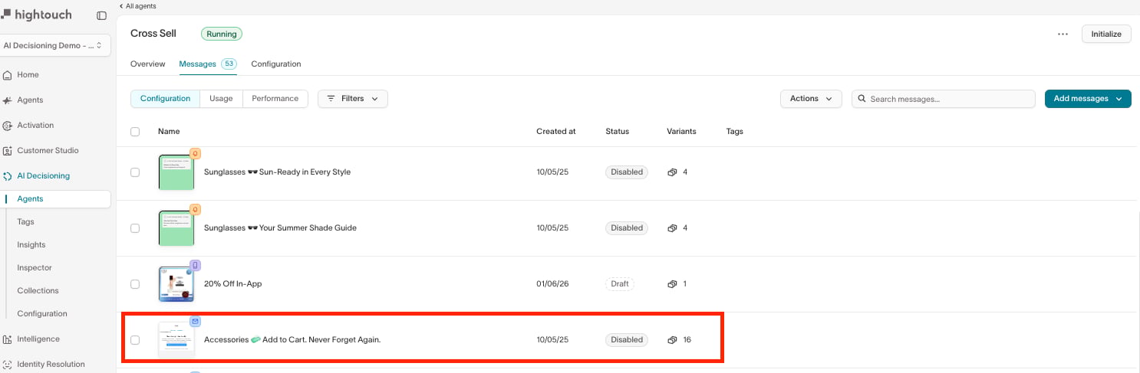Click into the Search messages field

[944, 99]
